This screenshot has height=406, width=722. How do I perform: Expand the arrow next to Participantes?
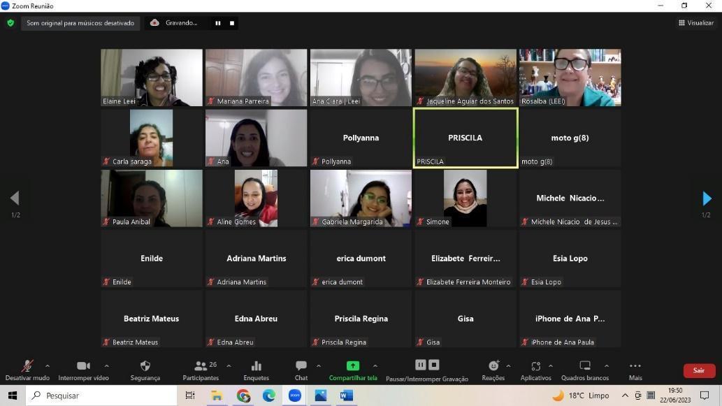[229, 366]
